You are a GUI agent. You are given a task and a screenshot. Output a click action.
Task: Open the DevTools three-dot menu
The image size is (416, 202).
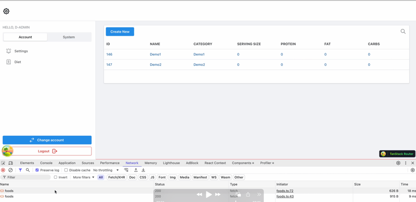tap(406, 163)
